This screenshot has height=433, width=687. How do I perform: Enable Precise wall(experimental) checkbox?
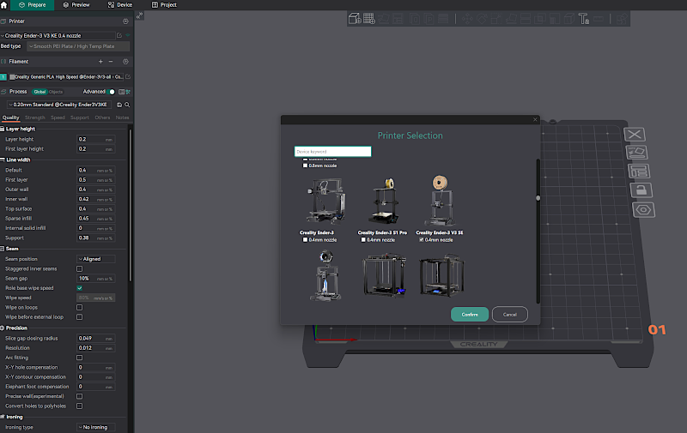tap(79, 396)
